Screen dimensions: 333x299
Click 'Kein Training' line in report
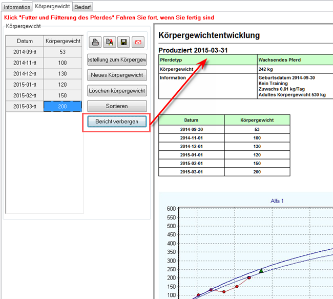point(273,84)
